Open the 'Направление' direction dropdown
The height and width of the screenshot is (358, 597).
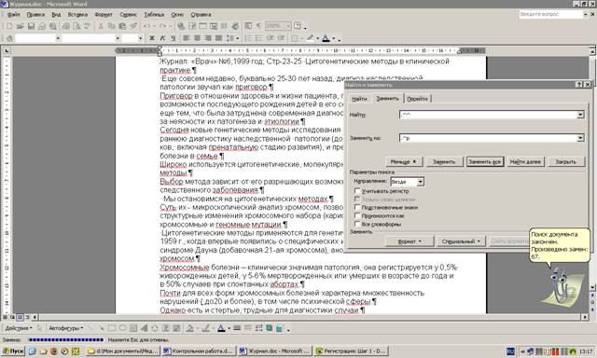pyautogui.click(x=421, y=182)
